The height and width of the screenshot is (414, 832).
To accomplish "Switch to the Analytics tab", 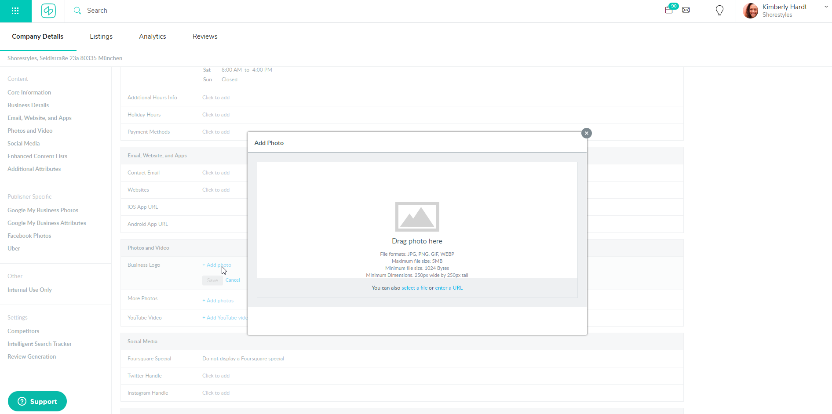I will (x=153, y=36).
